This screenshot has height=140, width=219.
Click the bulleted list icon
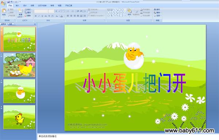[68, 11]
